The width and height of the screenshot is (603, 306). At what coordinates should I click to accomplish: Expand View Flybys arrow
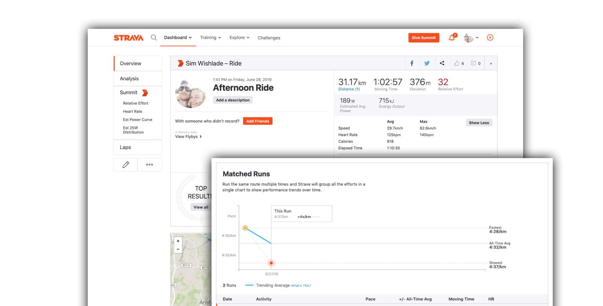click(201, 137)
